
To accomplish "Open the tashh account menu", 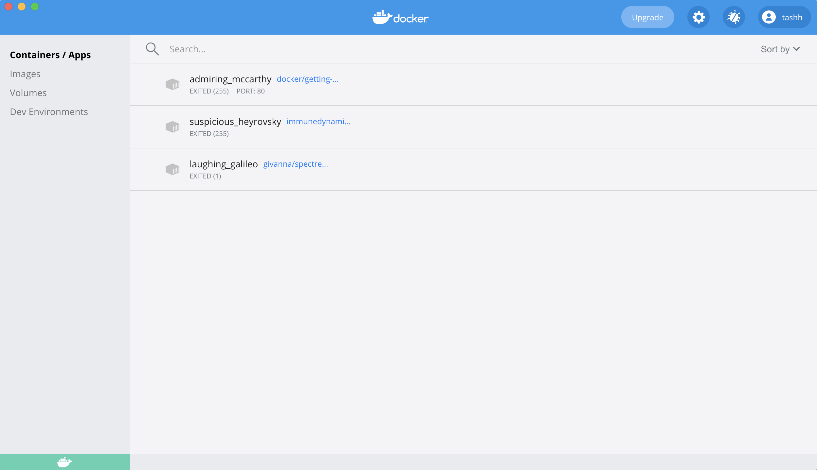I will tap(792, 17).
